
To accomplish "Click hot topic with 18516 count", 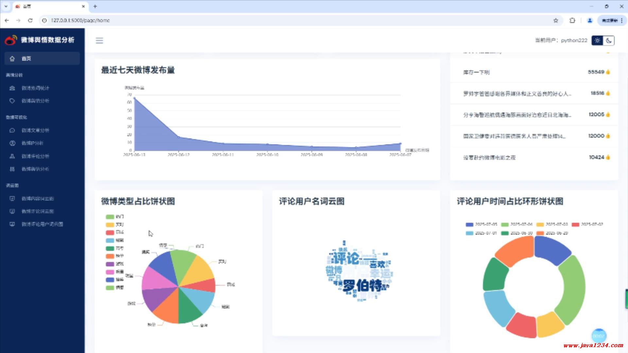I will click(x=517, y=94).
